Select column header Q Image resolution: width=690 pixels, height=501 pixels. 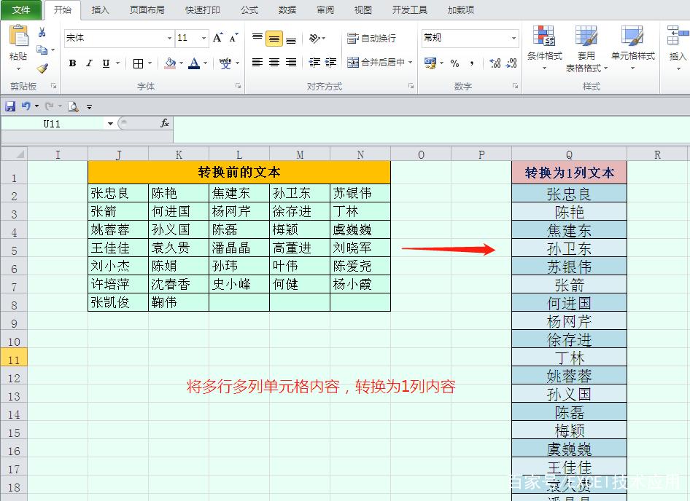click(569, 154)
